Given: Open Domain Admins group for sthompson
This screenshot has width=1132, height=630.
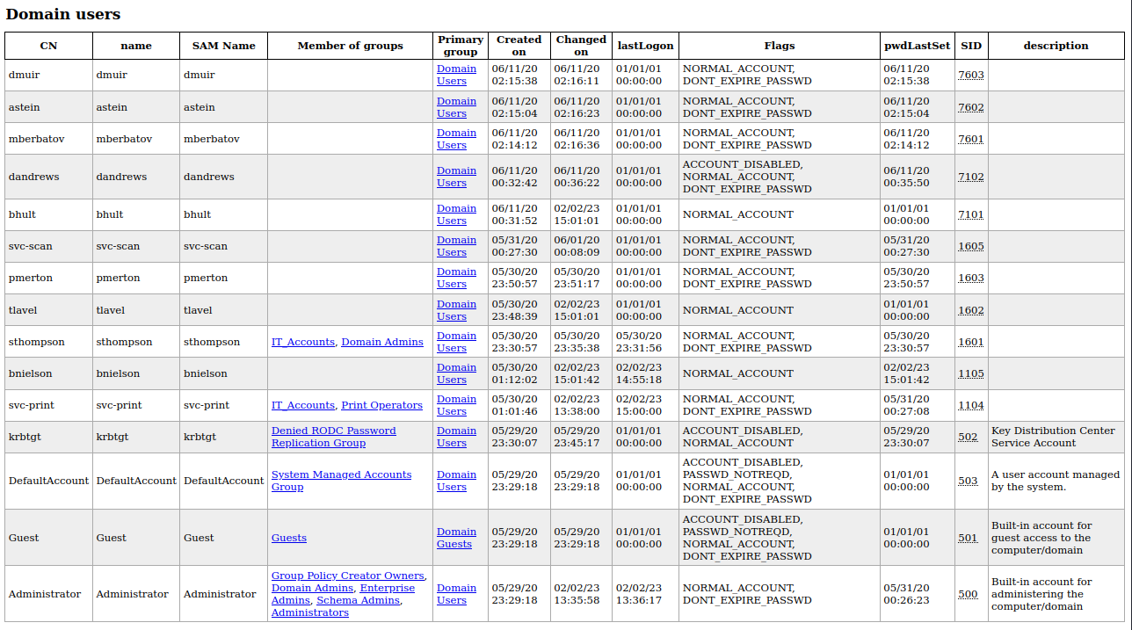Looking at the screenshot, I should coord(382,342).
